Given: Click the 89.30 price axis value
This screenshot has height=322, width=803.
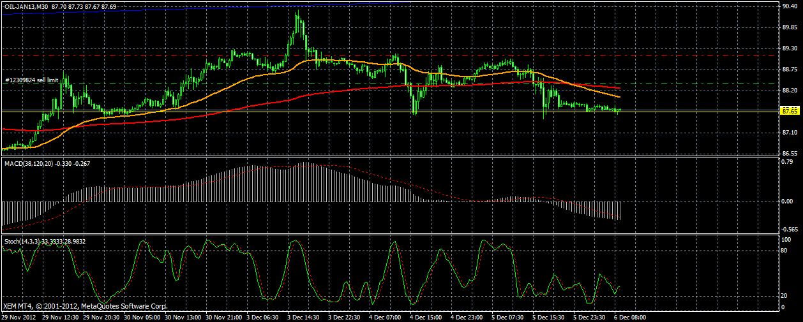Looking at the screenshot, I should [x=789, y=48].
